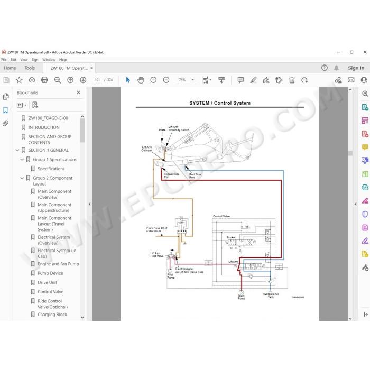Toggle the Bookmarks side panel
Image resolution: width=370 pixels, height=370 pixels.
[x=5, y=110]
